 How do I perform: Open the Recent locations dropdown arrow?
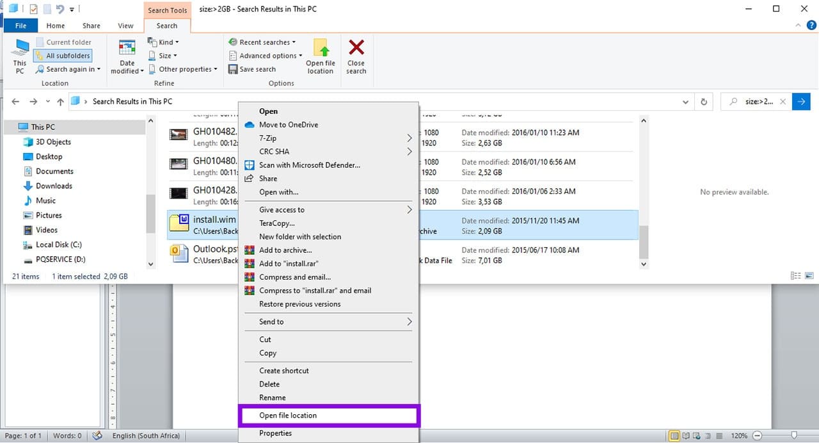click(x=47, y=102)
